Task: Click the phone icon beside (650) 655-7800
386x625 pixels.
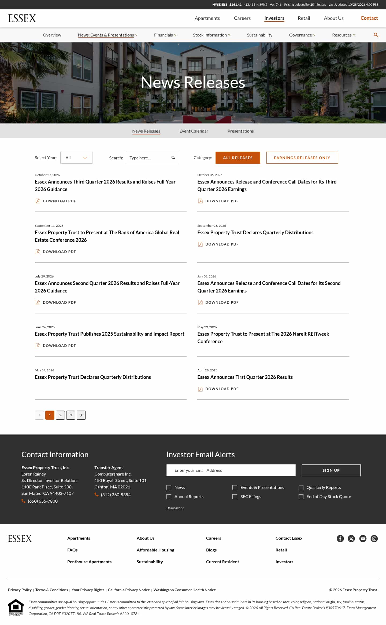Action: [x=24, y=501]
